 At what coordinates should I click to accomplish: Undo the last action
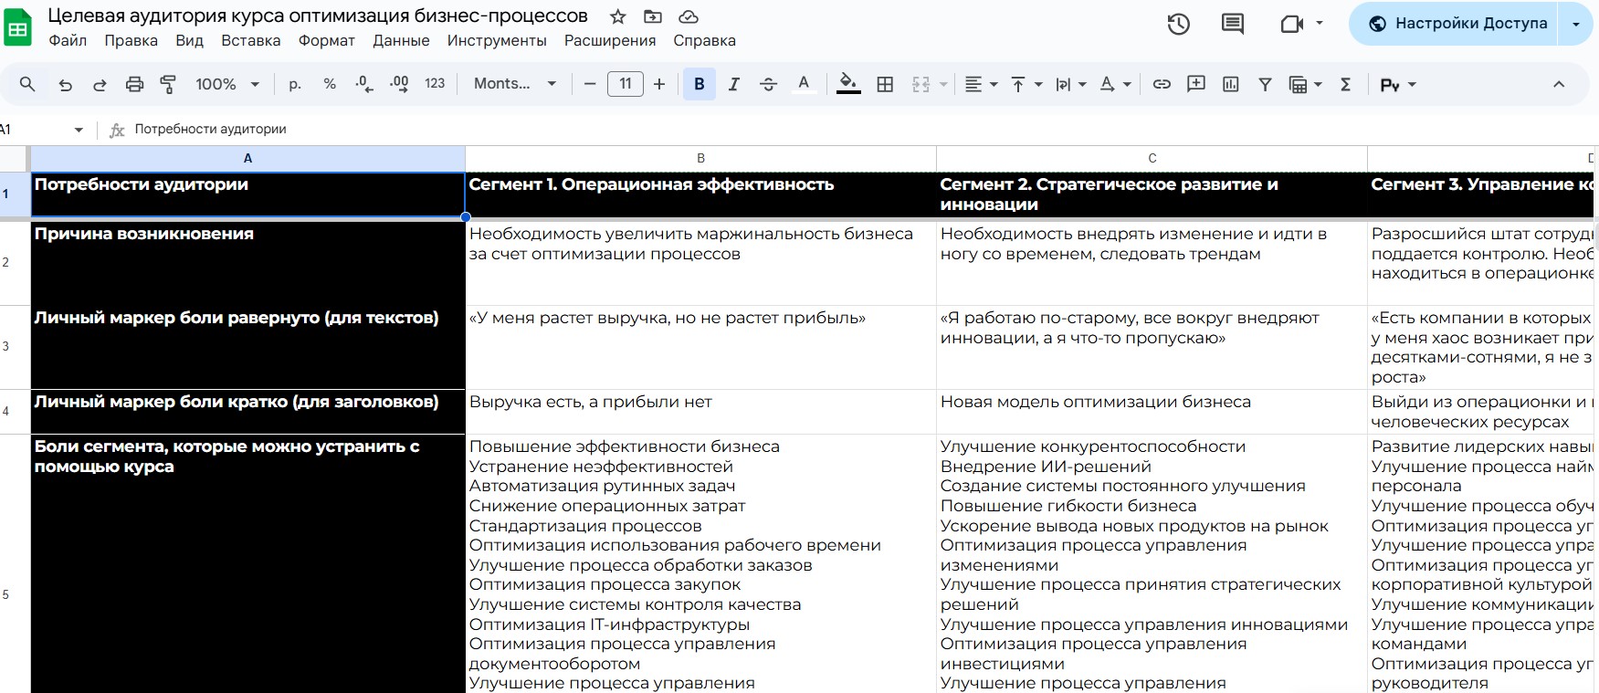click(x=65, y=84)
